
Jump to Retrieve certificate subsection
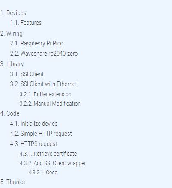tap(48, 154)
